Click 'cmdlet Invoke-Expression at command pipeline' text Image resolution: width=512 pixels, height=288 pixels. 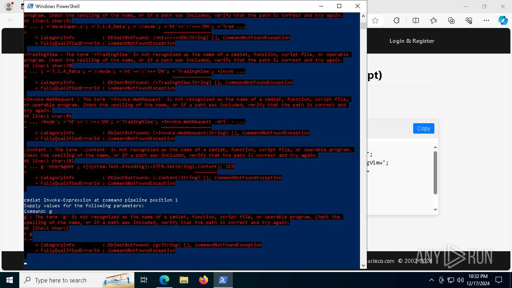click(101, 200)
